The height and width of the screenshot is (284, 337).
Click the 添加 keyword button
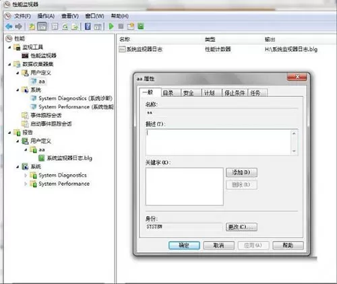point(241,172)
